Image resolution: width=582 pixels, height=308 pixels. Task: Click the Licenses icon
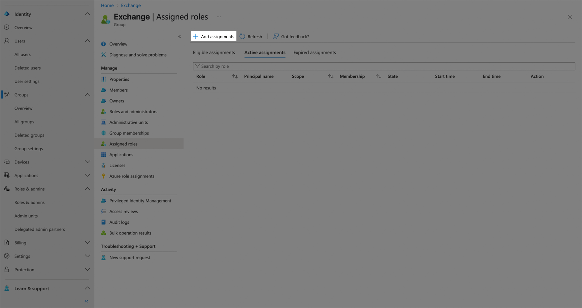coord(103,165)
